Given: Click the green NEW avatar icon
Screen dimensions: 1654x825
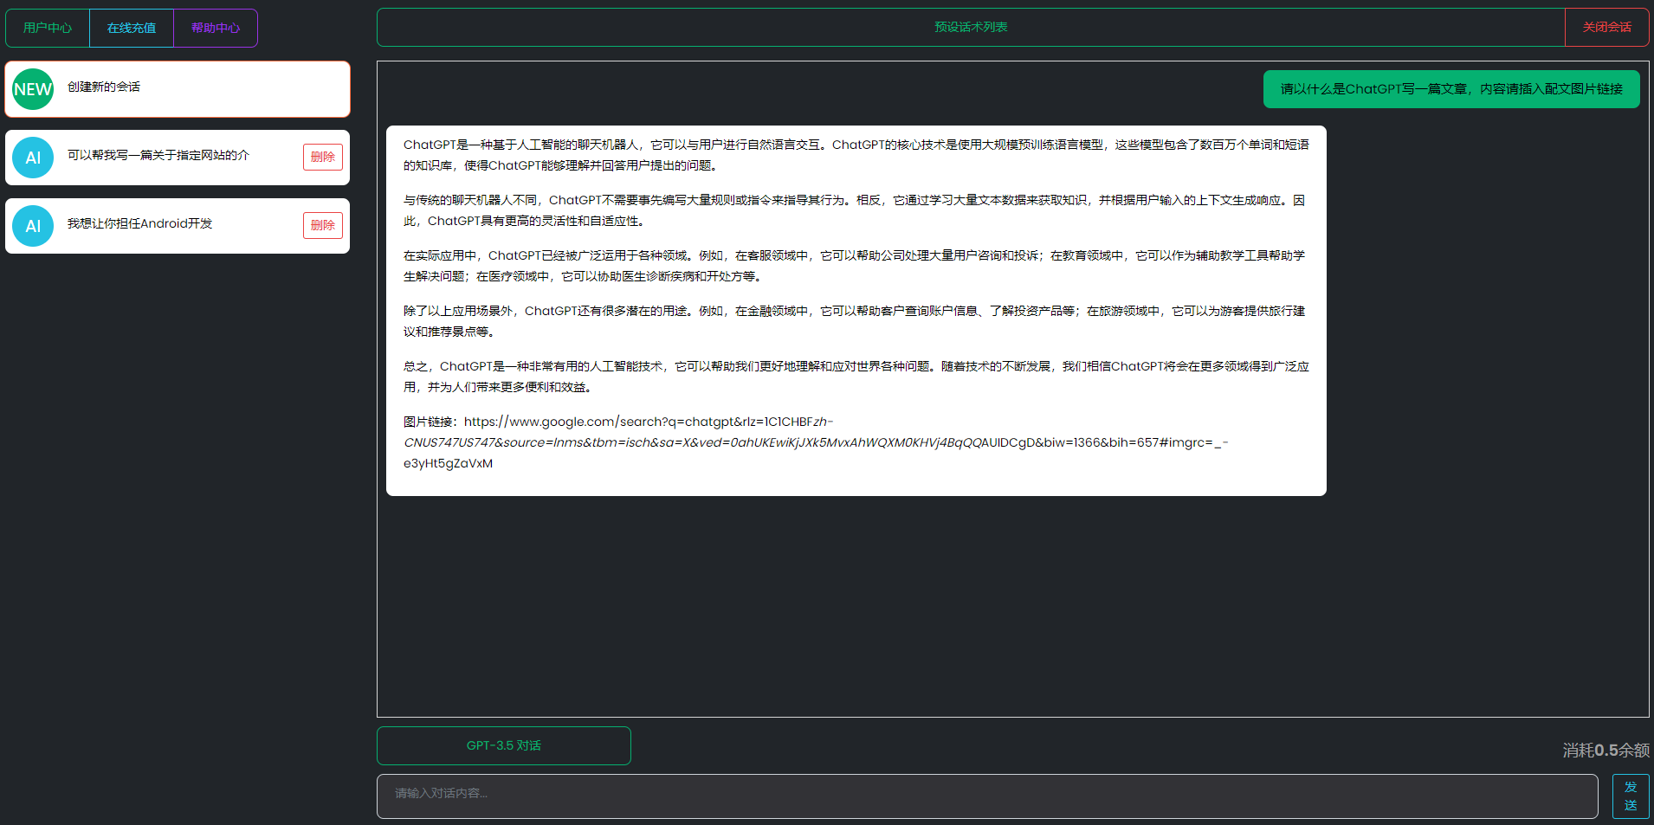Looking at the screenshot, I should pyautogui.click(x=33, y=89).
